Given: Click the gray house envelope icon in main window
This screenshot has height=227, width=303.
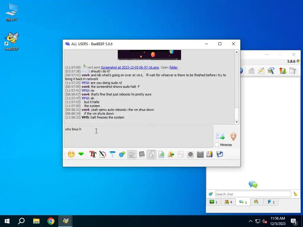Looking at the screenshot, I should (252, 71).
